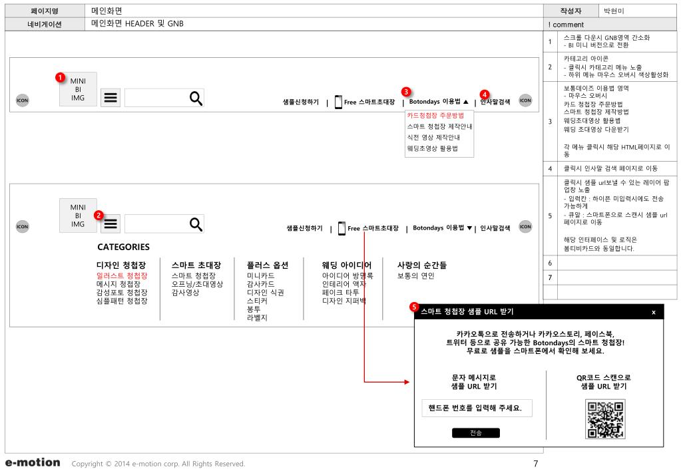
Task: Open 스티커 submenu link
Action: (257, 301)
